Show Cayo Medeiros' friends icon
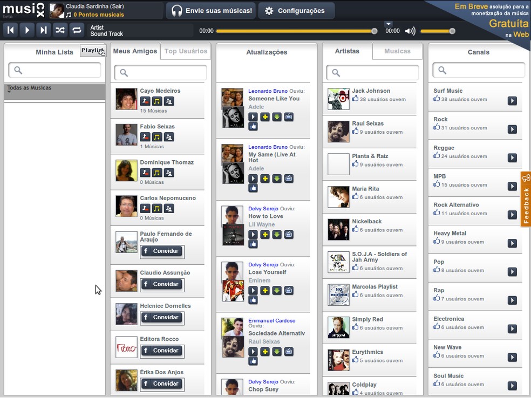Screen dimensions: 531x398 (169, 101)
